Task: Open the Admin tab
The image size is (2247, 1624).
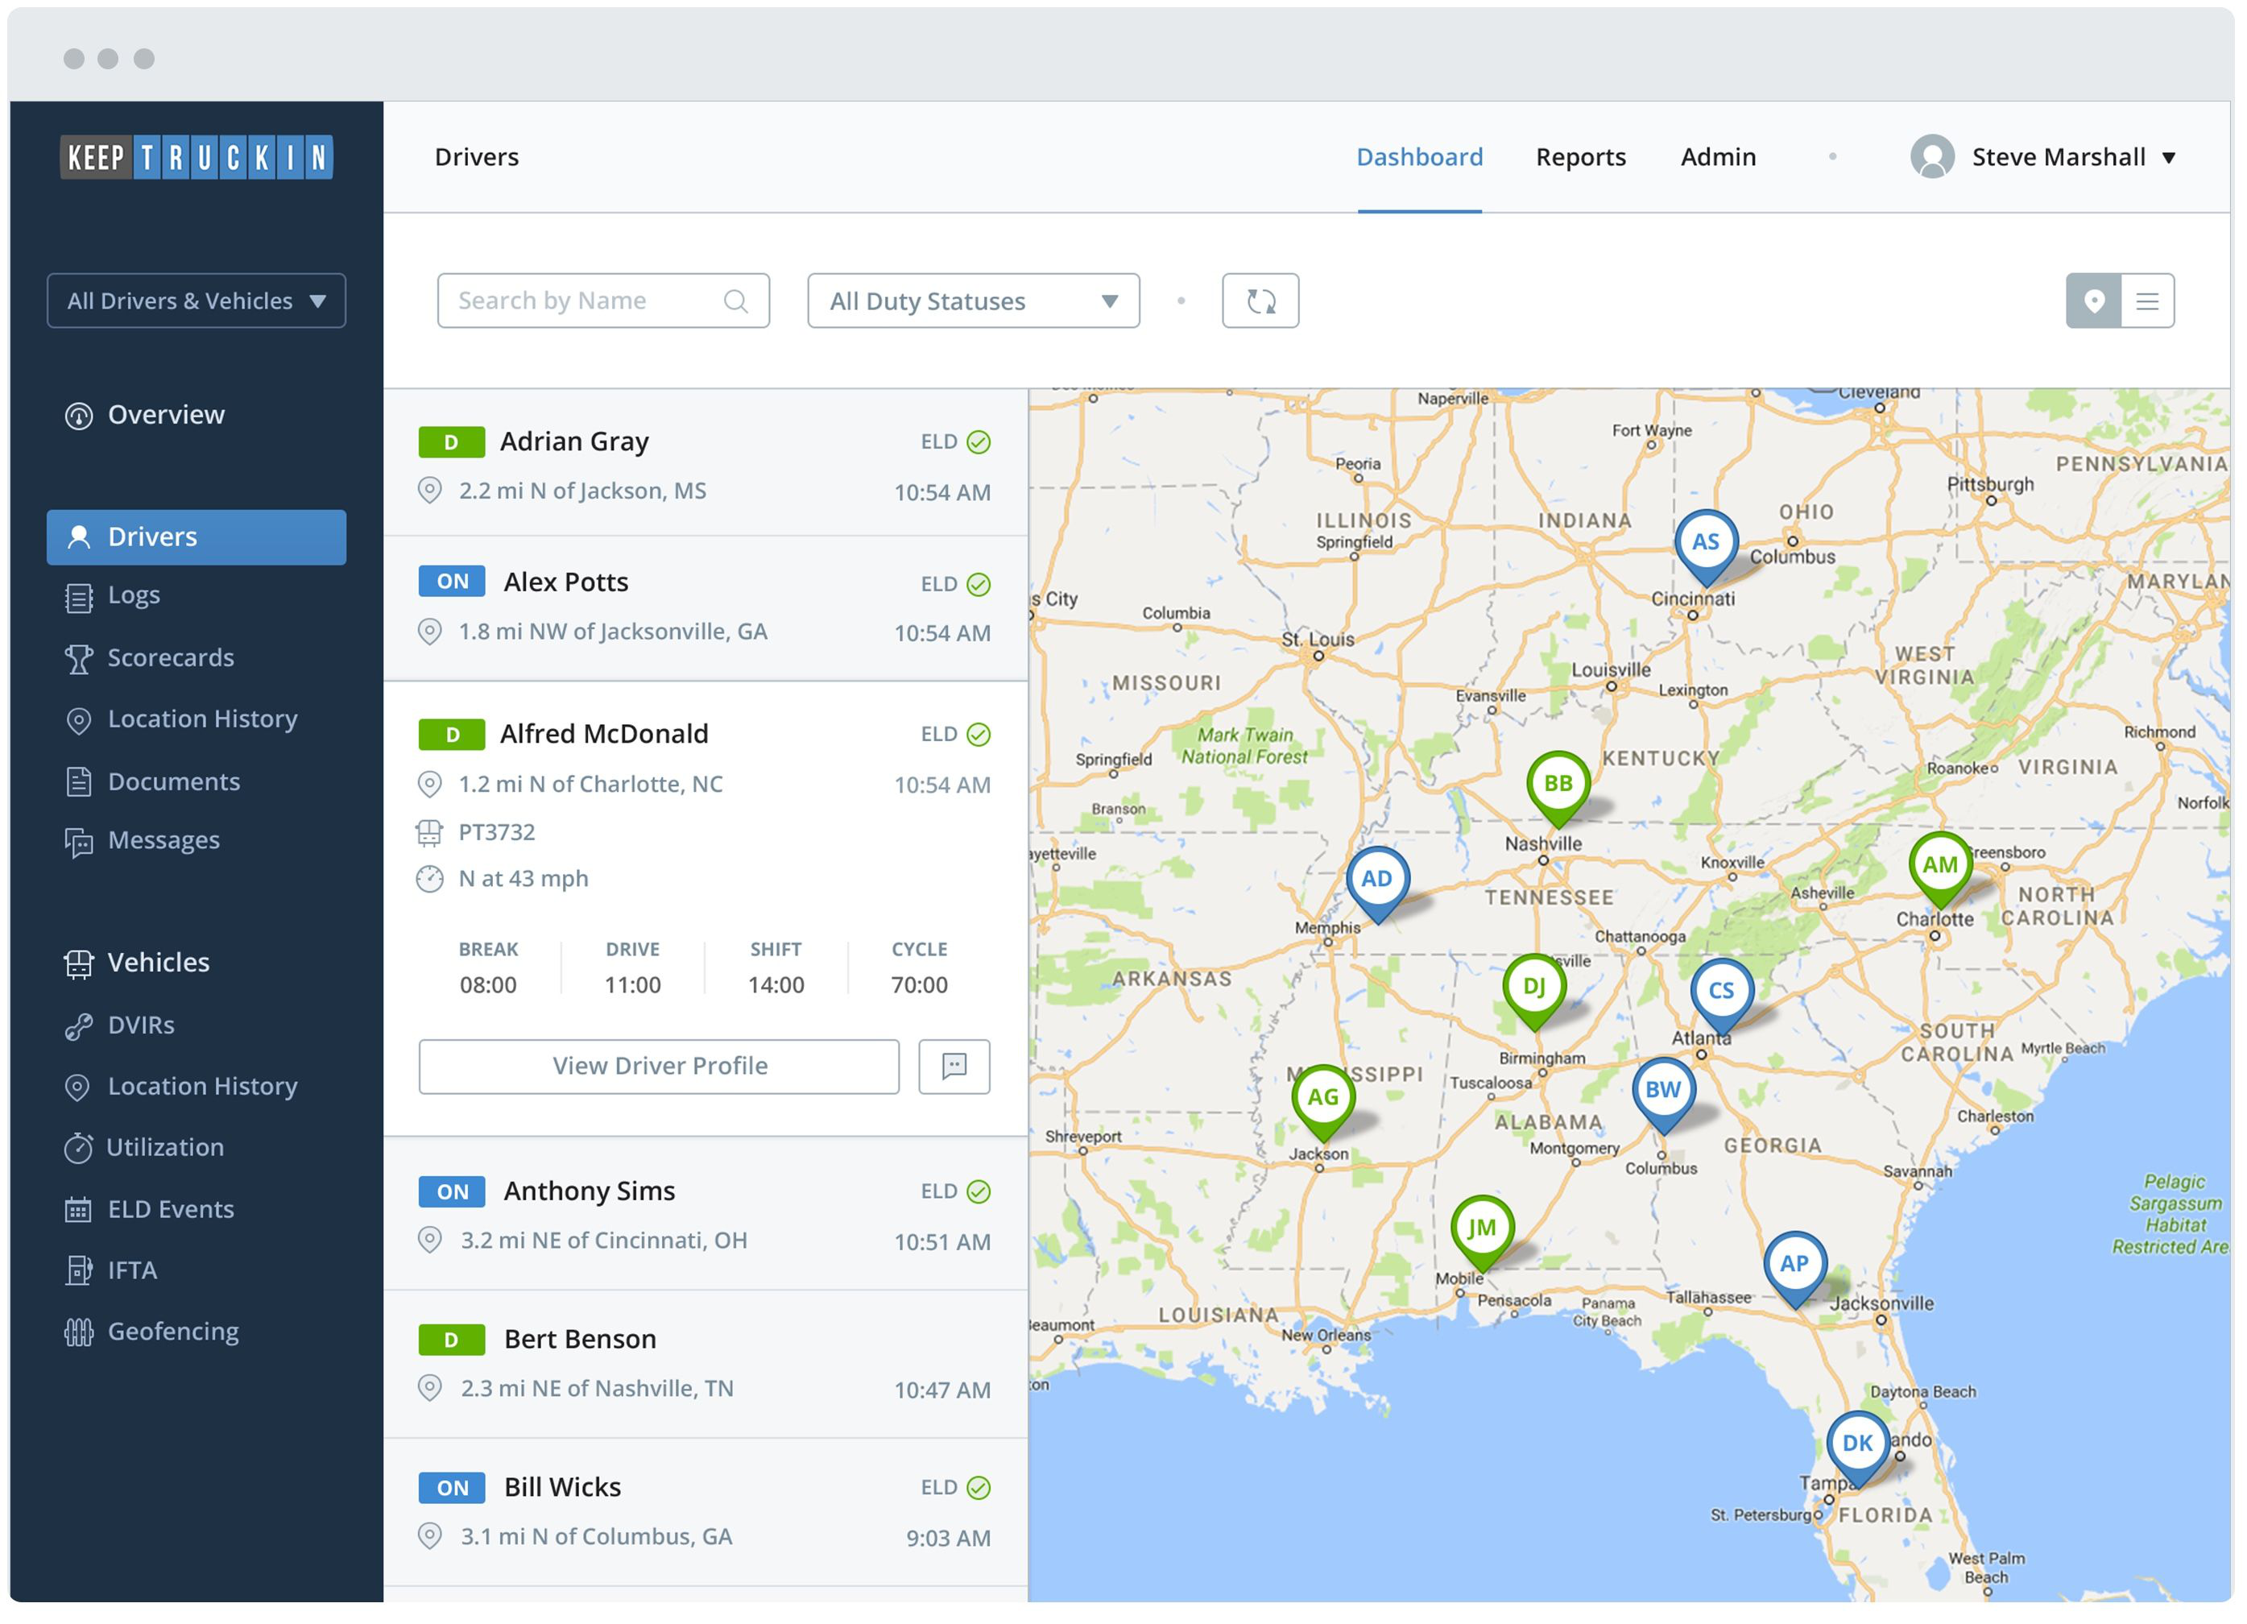Action: [1717, 156]
